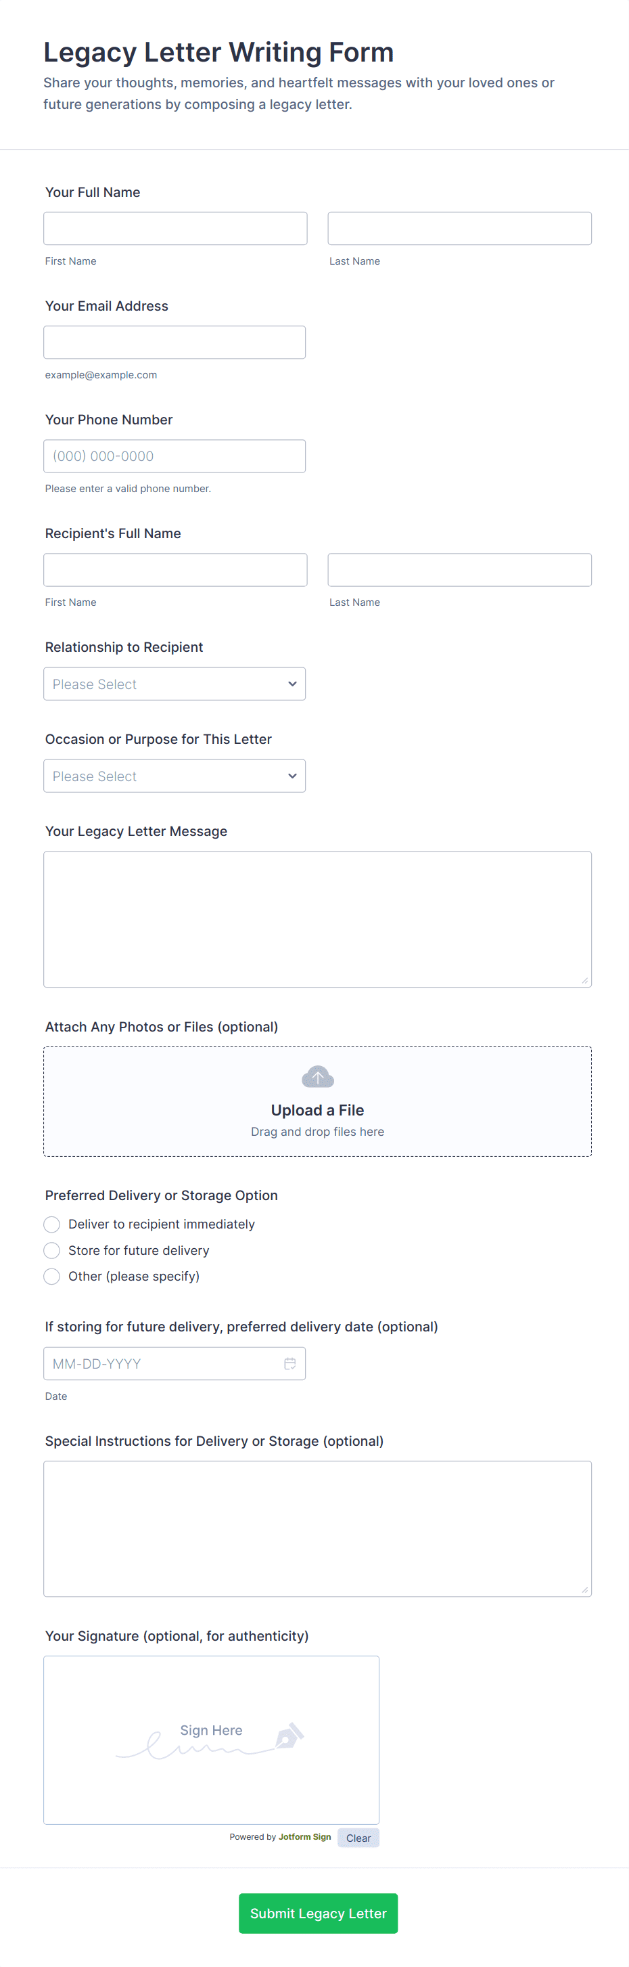Click the recipient's Last Name field
The image size is (629, 1967).
[459, 570]
